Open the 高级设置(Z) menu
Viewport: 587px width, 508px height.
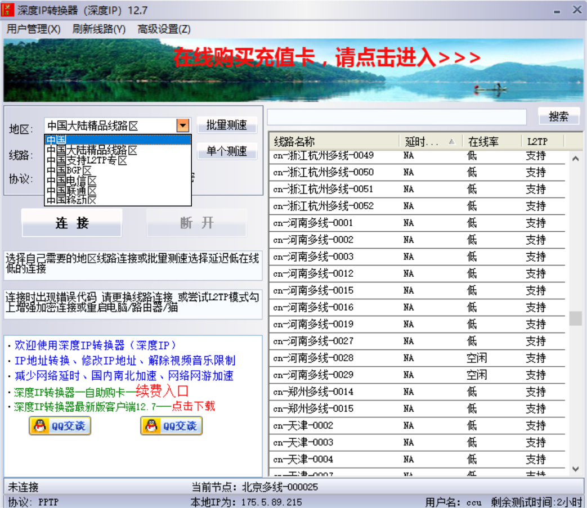click(164, 29)
